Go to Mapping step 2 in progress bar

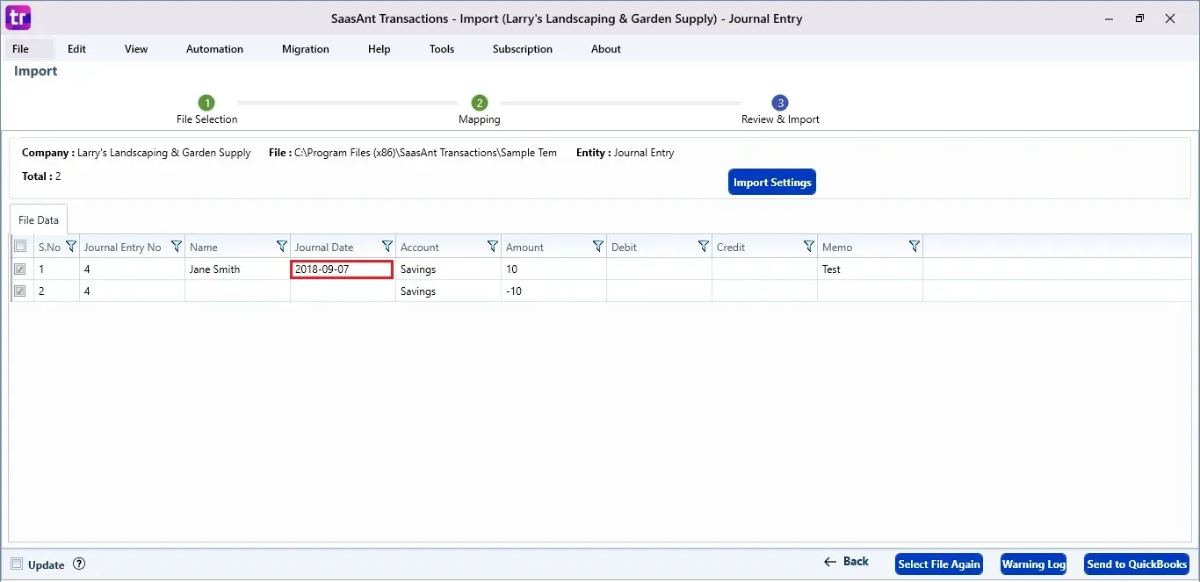[x=480, y=104]
